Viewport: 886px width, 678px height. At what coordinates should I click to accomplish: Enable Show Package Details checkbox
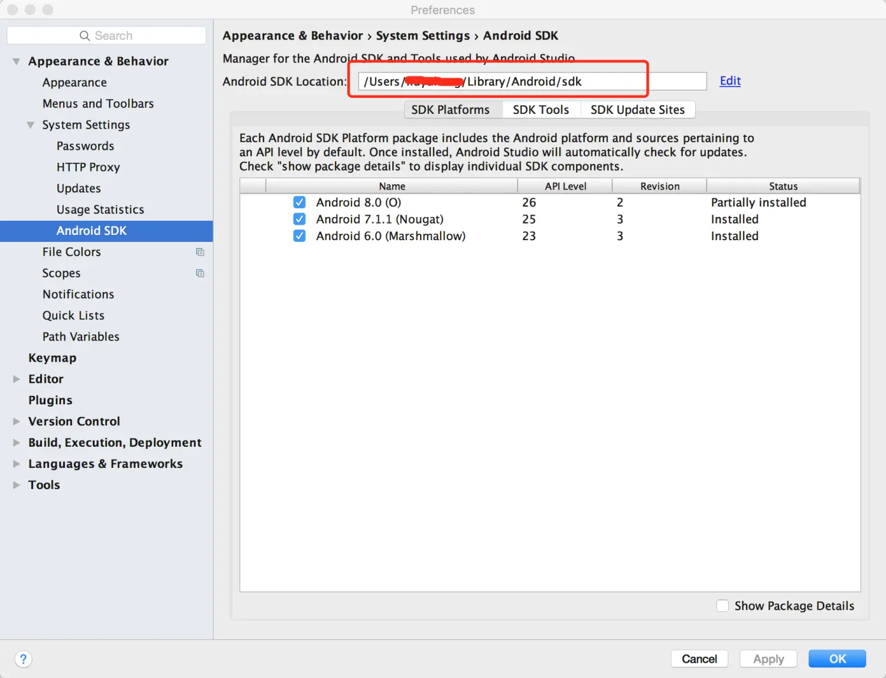[722, 605]
